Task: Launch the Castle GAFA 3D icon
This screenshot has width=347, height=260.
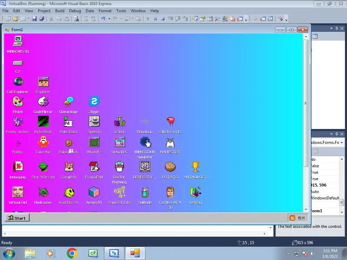Action: [170, 192]
